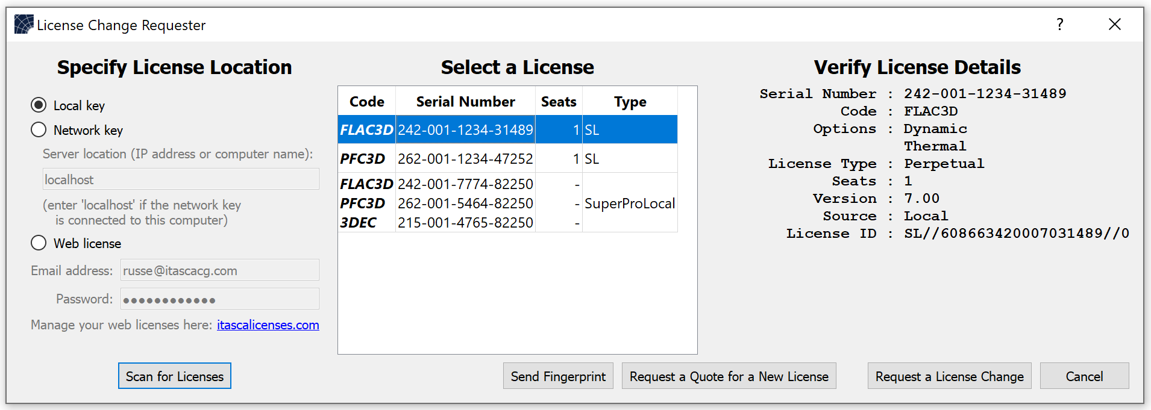This screenshot has height=410, width=1151.
Task: Click Request a License Change button
Action: pos(949,376)
